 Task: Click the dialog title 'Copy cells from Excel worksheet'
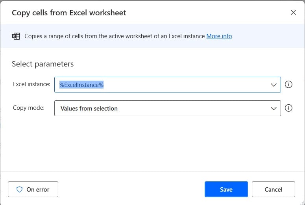pos(69,13)
